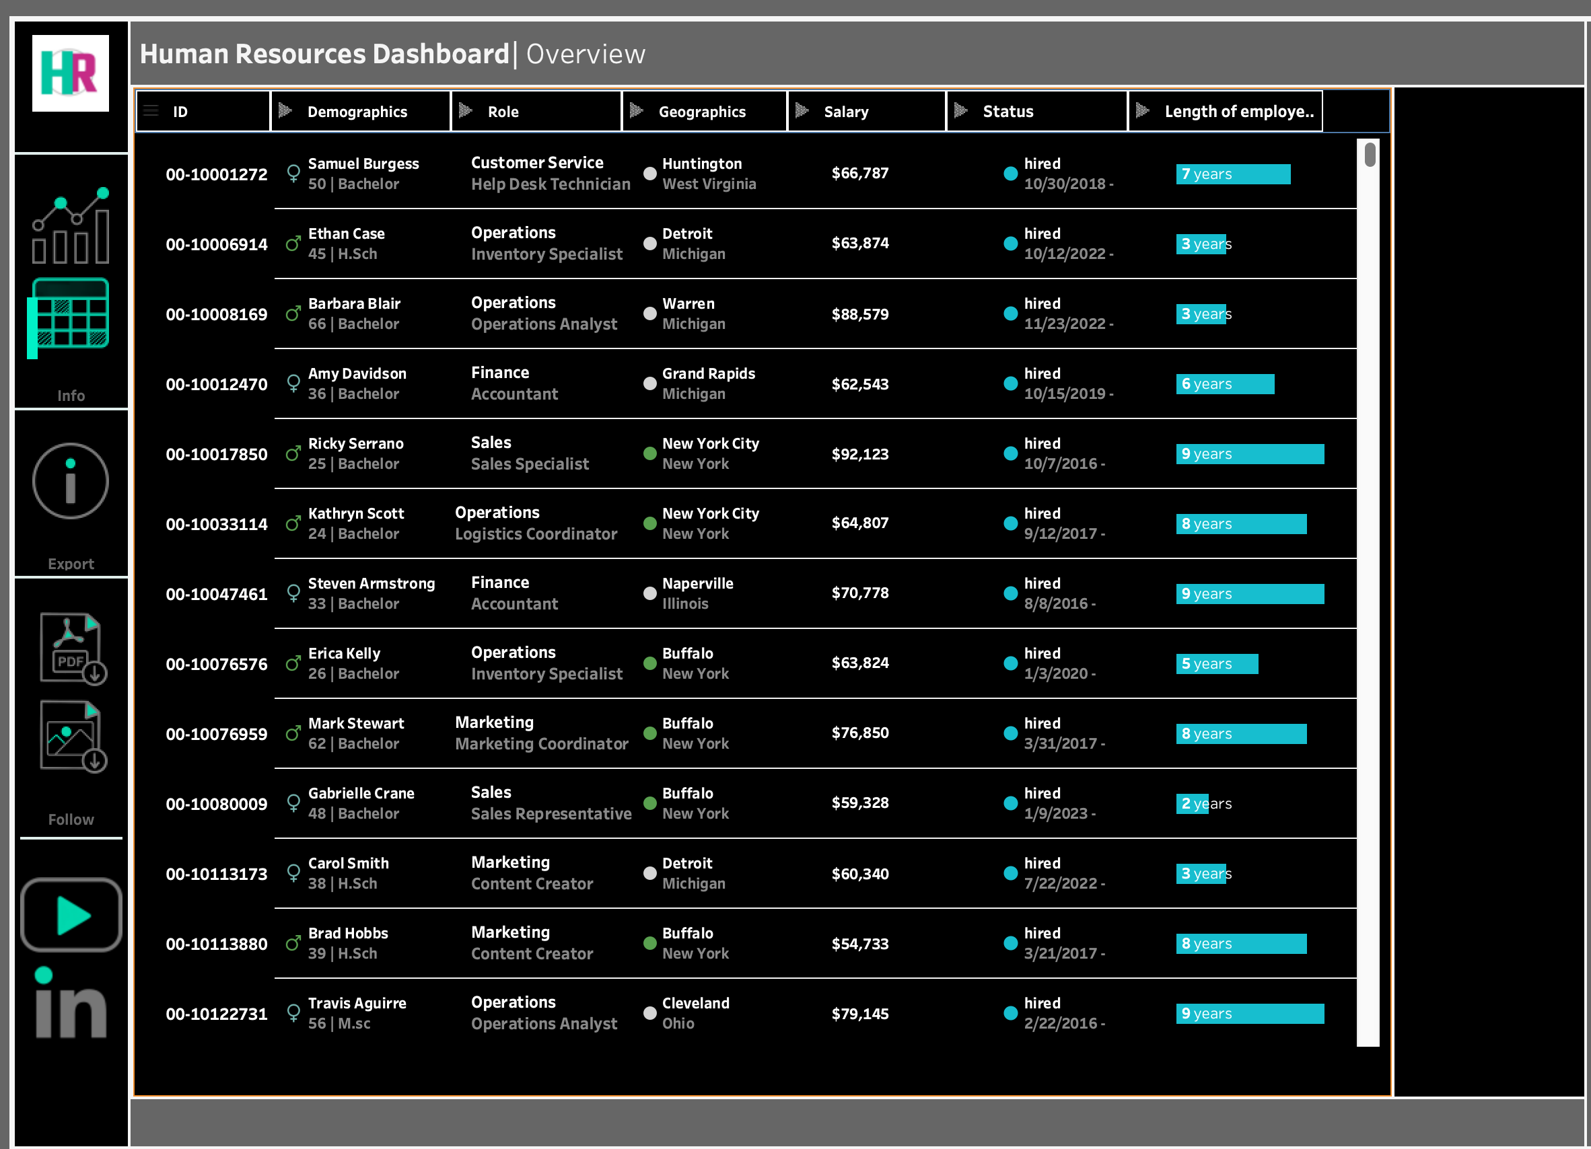The image size is (1591, 1149).
Task: Expand the Geographics column arrow
Action: (x=636, y=111)
